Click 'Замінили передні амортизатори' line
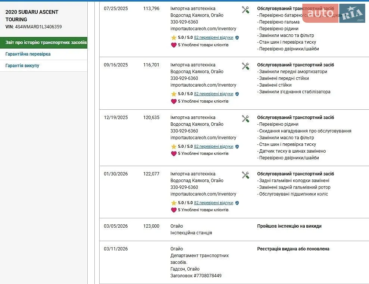This screenshot has width=369, height=284. pyautogui.click(x=292, y=72)
